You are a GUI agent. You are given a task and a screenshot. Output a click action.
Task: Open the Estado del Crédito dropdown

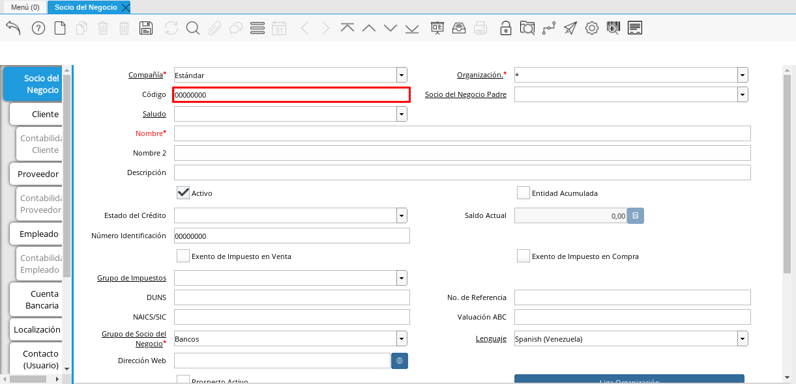[x=402, y=215]
